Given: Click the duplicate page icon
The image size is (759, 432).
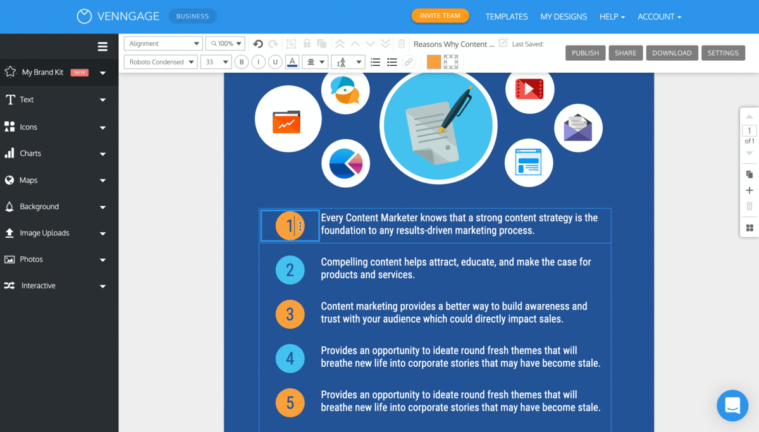Looking at the screenshot, I should (x=750, y=175).
